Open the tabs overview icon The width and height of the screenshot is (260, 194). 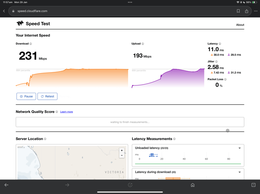tap(253, 185)
